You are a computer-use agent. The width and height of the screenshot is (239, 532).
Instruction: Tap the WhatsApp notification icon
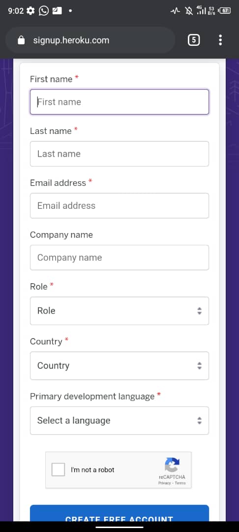(x=44, y=11)
